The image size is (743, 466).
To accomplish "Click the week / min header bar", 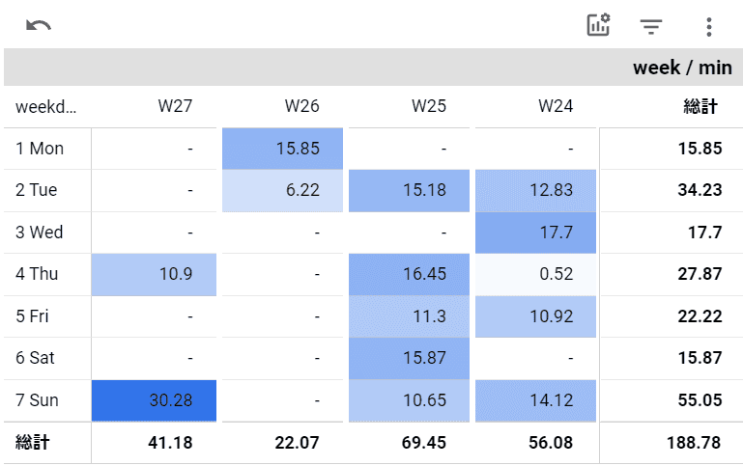I will [x=372, y=68].
